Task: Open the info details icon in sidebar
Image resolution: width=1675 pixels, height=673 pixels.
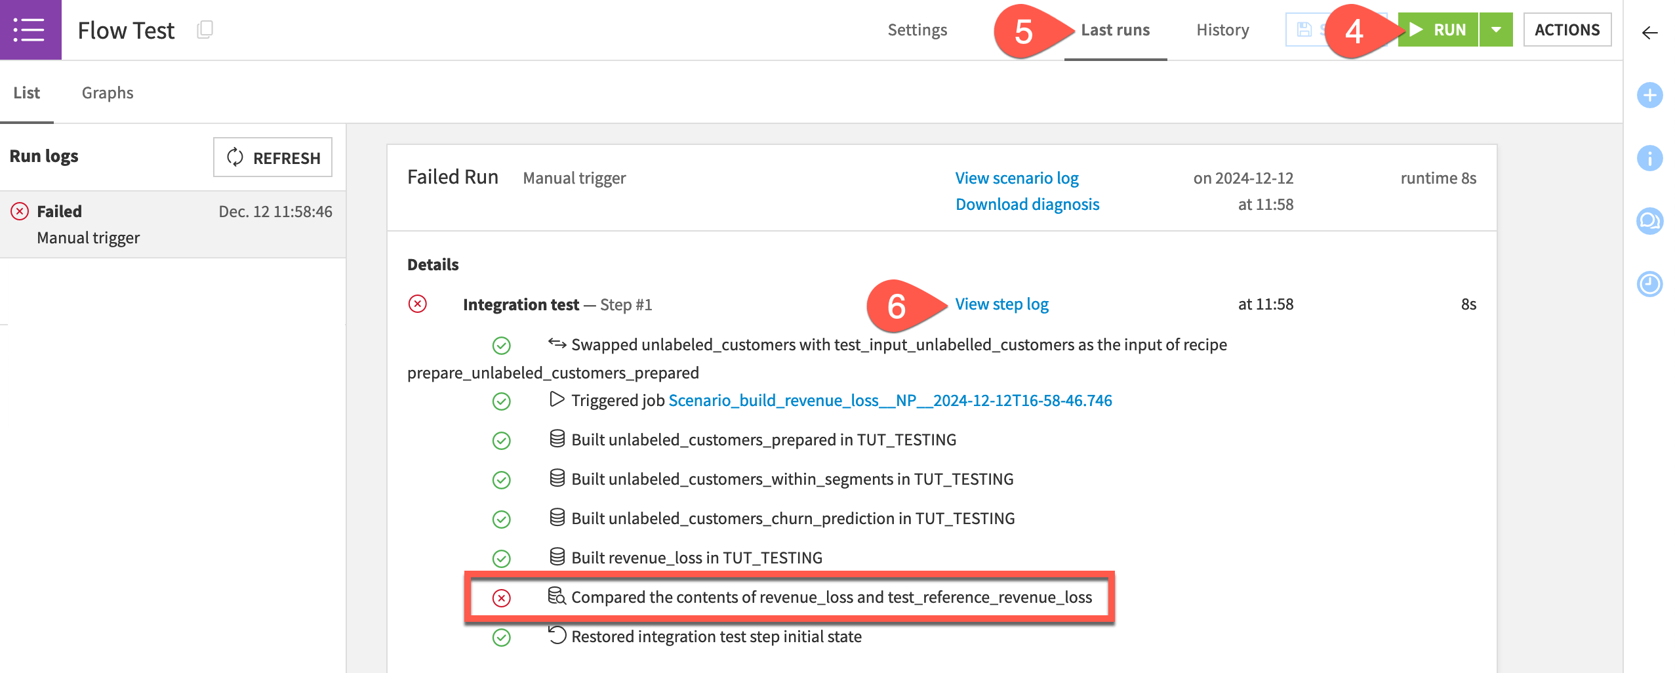Action: 1649,159
